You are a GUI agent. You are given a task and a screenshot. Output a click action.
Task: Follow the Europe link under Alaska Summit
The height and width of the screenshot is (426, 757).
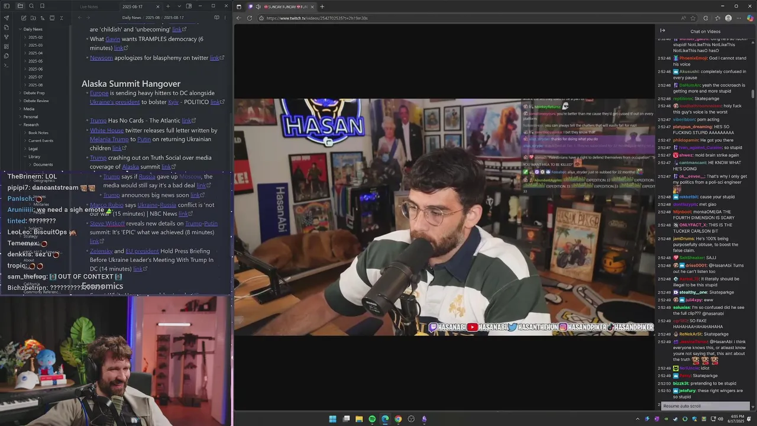click(99, 93)
